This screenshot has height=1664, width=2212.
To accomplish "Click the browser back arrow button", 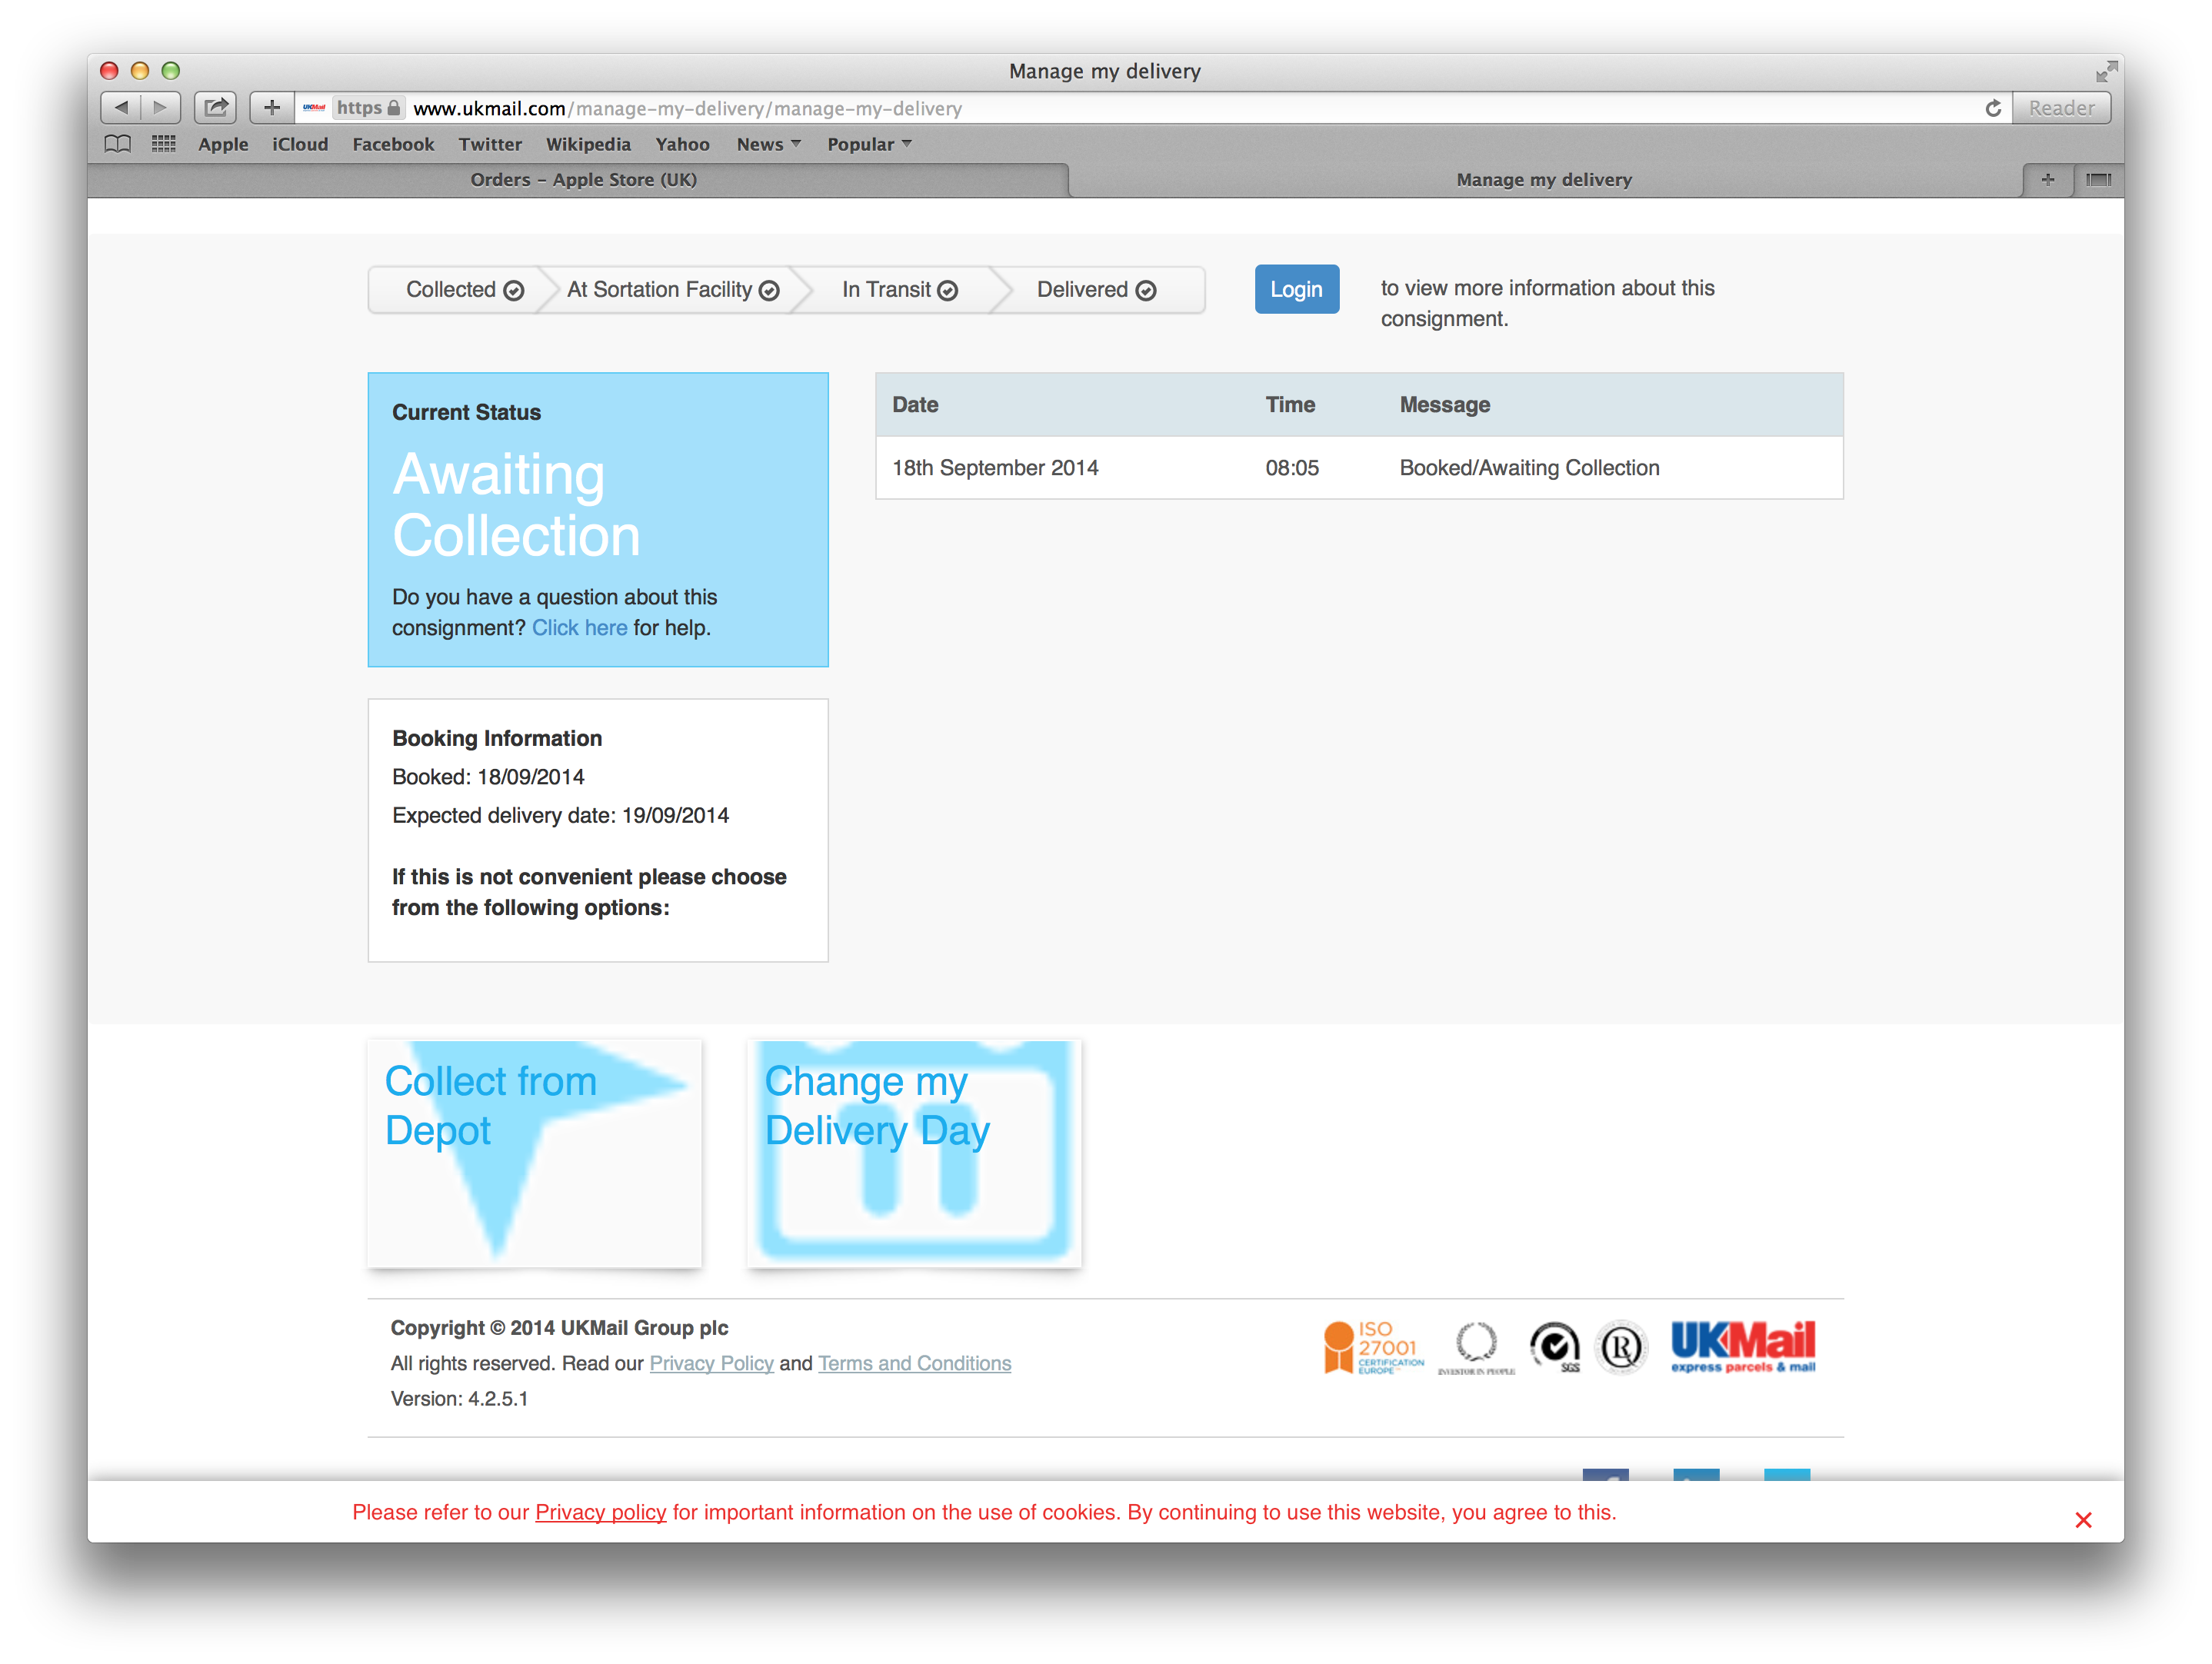I will click(121, 107).
